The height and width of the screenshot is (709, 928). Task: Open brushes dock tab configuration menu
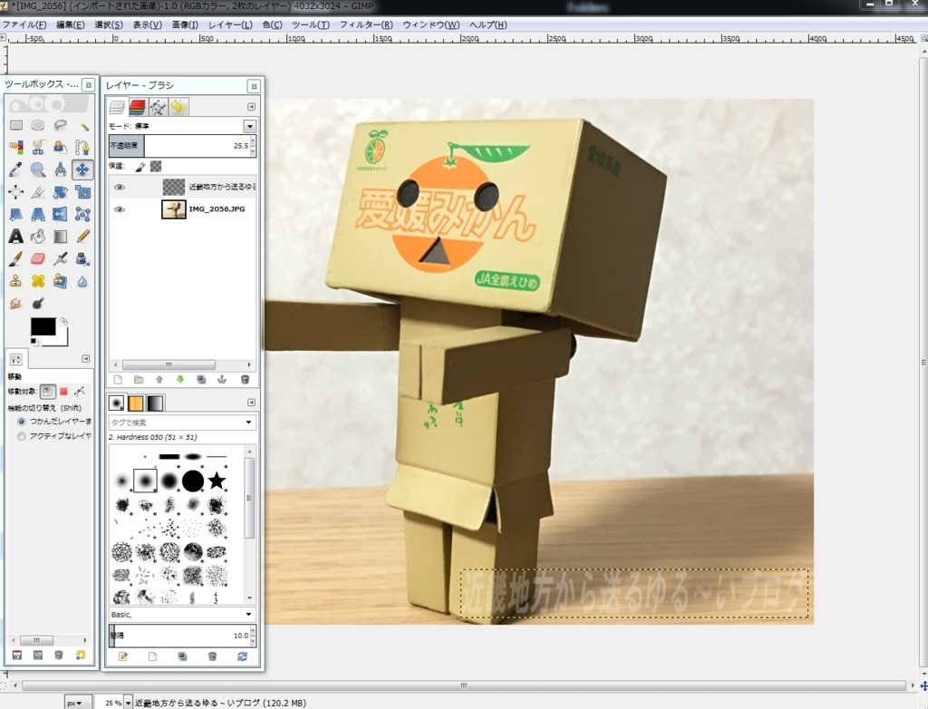click(x=251, y=403)
